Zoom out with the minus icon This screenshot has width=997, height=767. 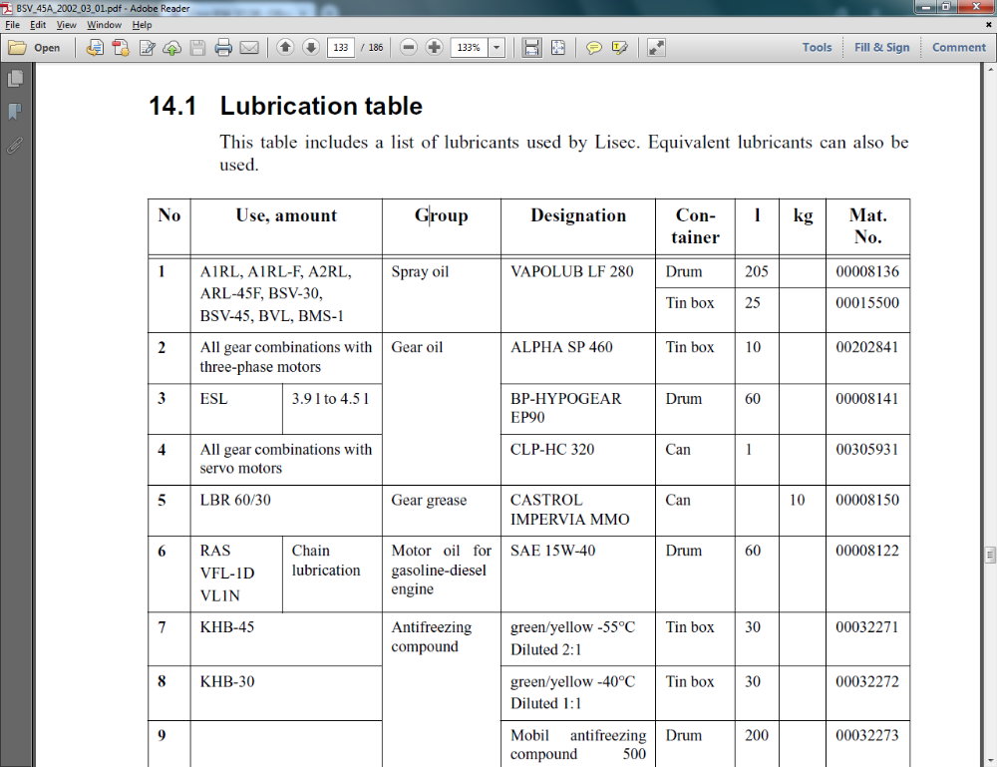(409, 47)
